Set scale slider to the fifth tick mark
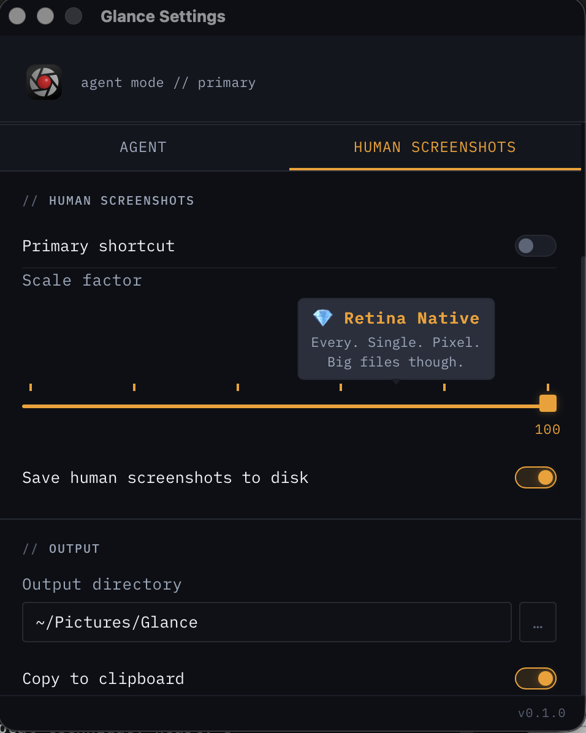 [444, 405]
